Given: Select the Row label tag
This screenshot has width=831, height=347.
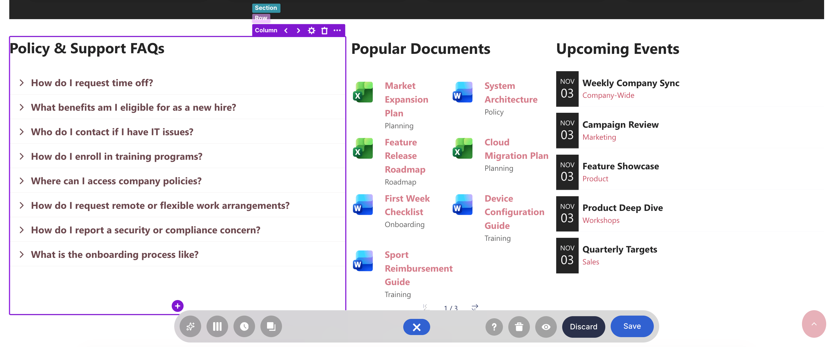Looking at the screenshot, I should tap(261, 18).
